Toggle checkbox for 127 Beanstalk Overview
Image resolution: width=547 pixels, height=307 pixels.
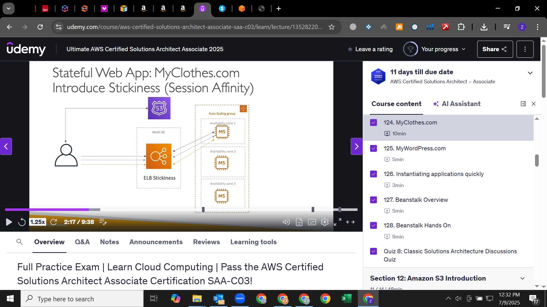pyautogui.click(x=373, y=200)
